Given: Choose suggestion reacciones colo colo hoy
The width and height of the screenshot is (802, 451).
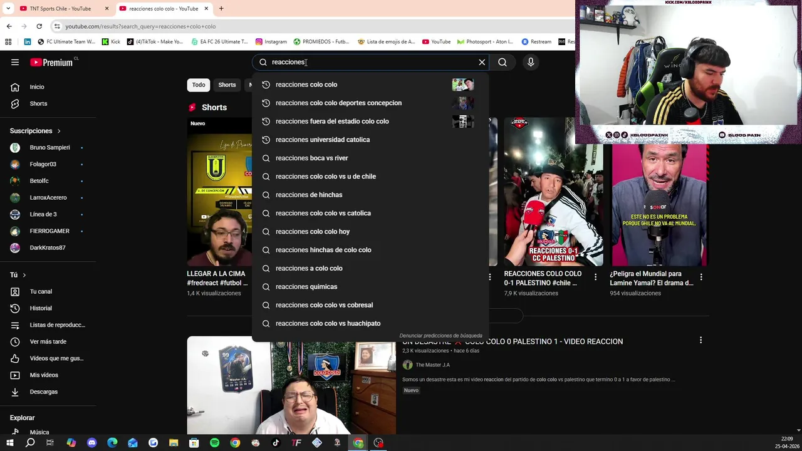Looking at the screenshot, I should (370, 232).
